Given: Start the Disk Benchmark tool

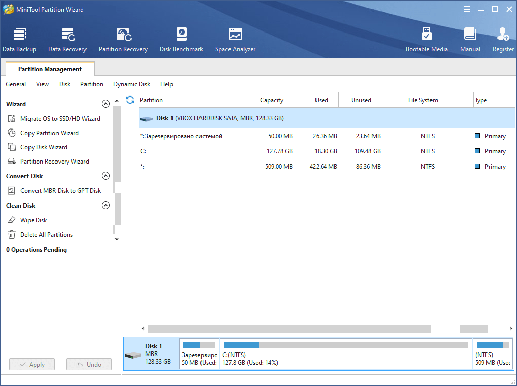Looking at the screenshot, I should 181,40.
